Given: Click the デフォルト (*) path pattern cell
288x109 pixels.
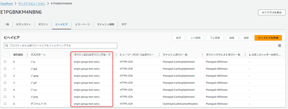Looking at the screenshot, I should (x=38, y=104).
